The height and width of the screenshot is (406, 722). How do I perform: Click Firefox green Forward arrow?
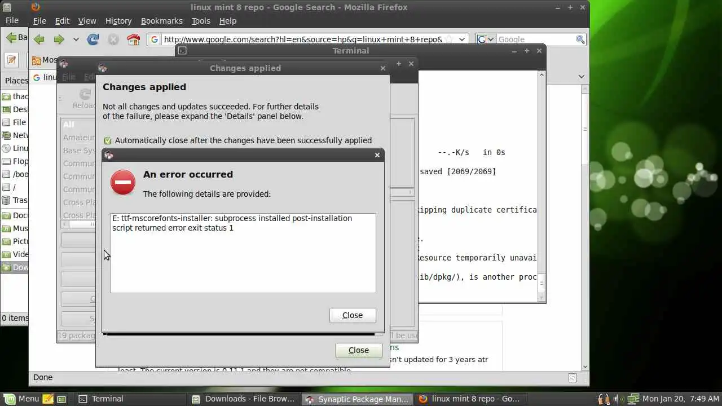point(59,39)
